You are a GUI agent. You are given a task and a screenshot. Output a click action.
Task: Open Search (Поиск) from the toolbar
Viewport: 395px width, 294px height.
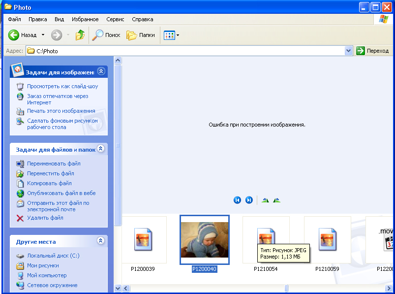[x=107, y=35]
